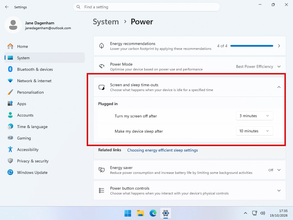Click the Settings gear on the taskbar
293x220 pixels.
click(166, 213)
